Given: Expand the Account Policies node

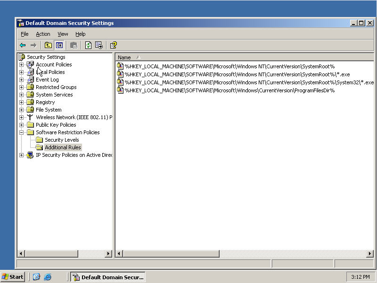Looking at the screenshot, I should [x=21, y=65].
